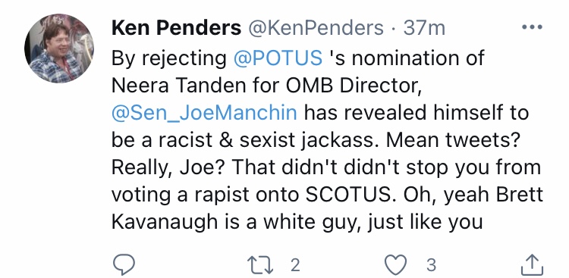Open the reply speech bubble icon
The image size is (569, 278).
tap(124, 264)
